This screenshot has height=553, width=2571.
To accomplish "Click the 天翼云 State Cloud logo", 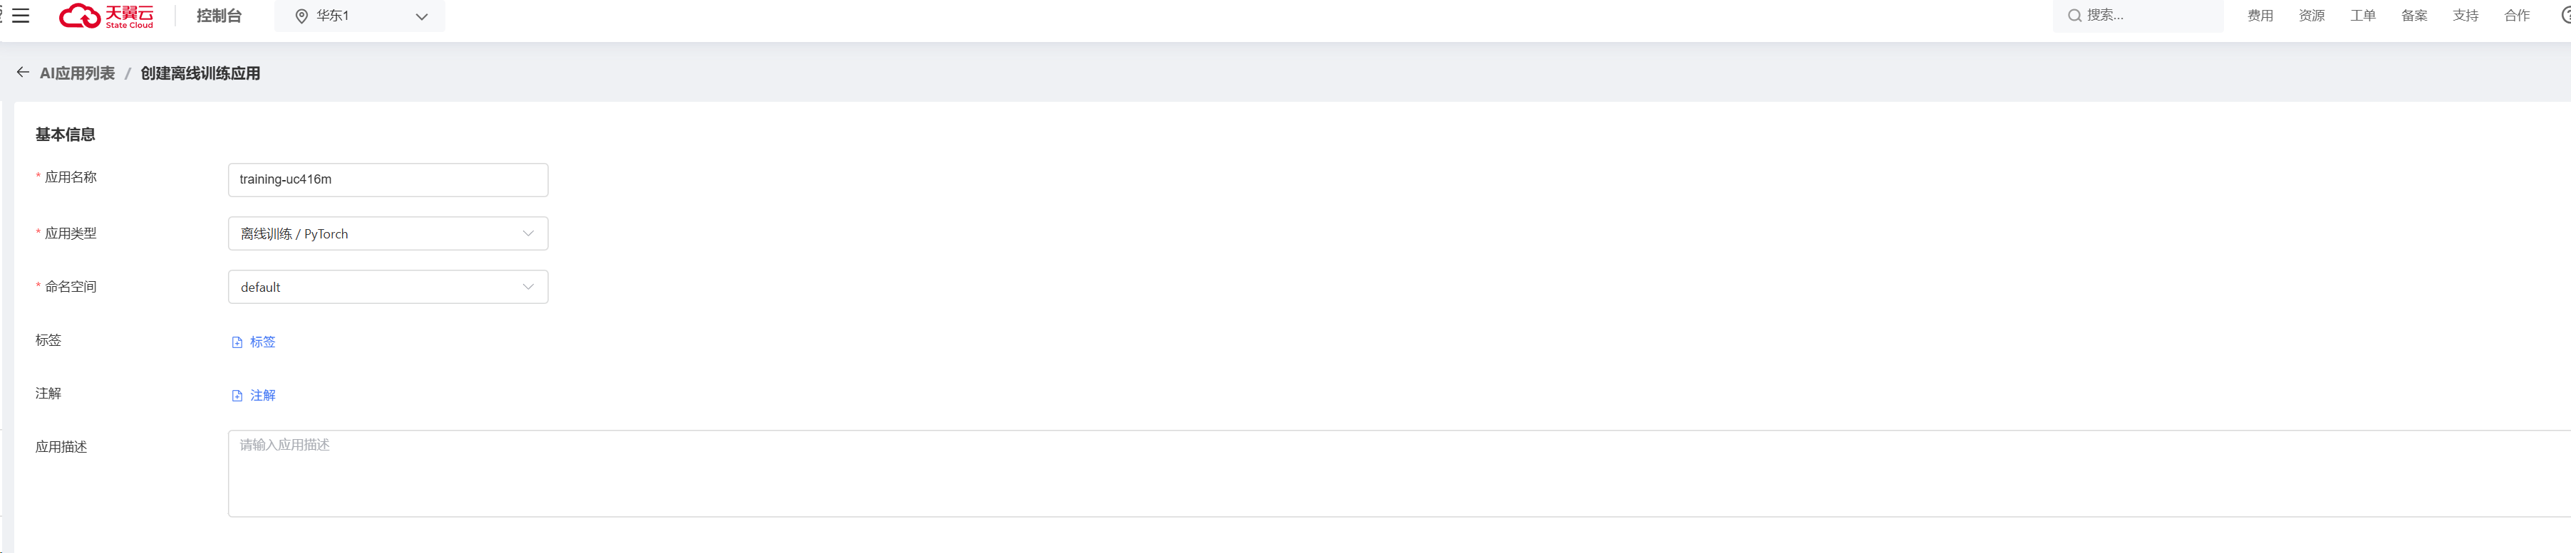I will 107,16.
